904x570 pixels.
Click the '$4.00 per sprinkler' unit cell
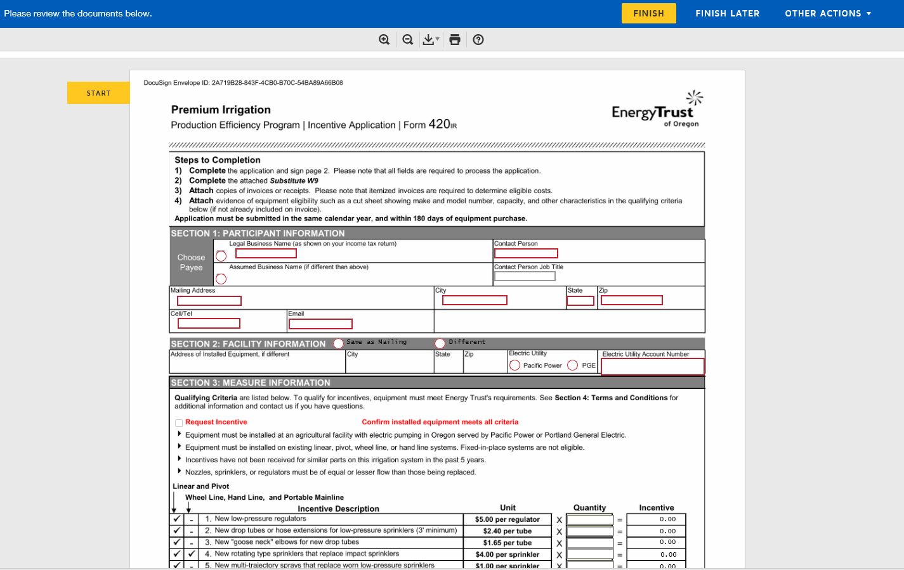pos(508,555)
